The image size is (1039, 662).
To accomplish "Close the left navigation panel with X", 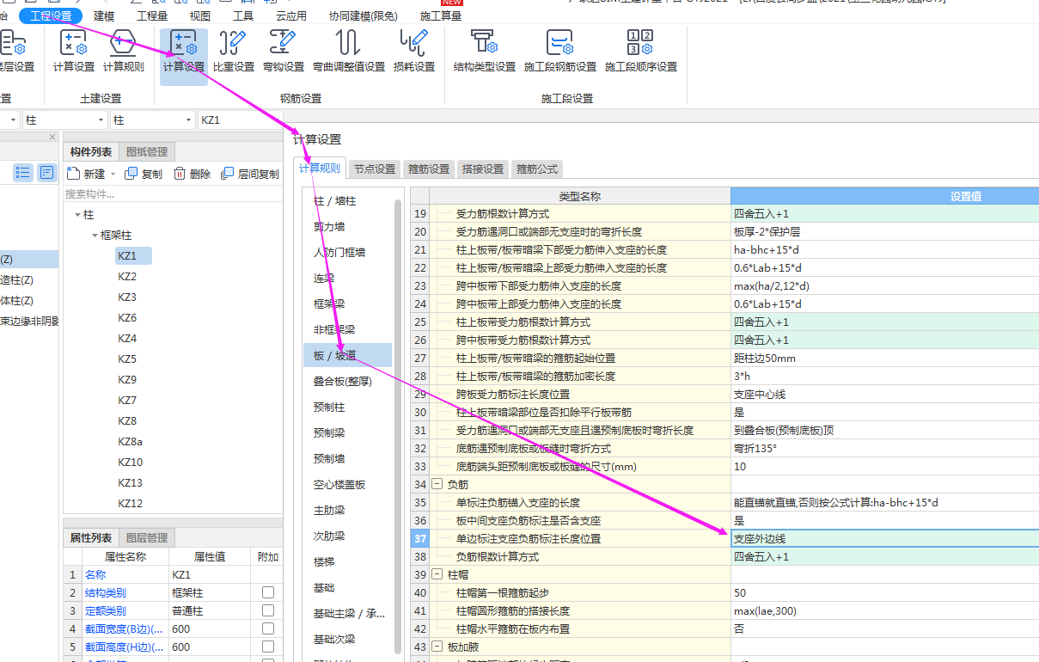I will pyautogui.click(x=52, y=138).
